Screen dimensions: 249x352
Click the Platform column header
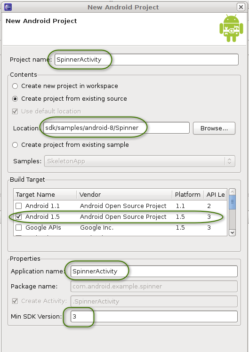[188, 195]
